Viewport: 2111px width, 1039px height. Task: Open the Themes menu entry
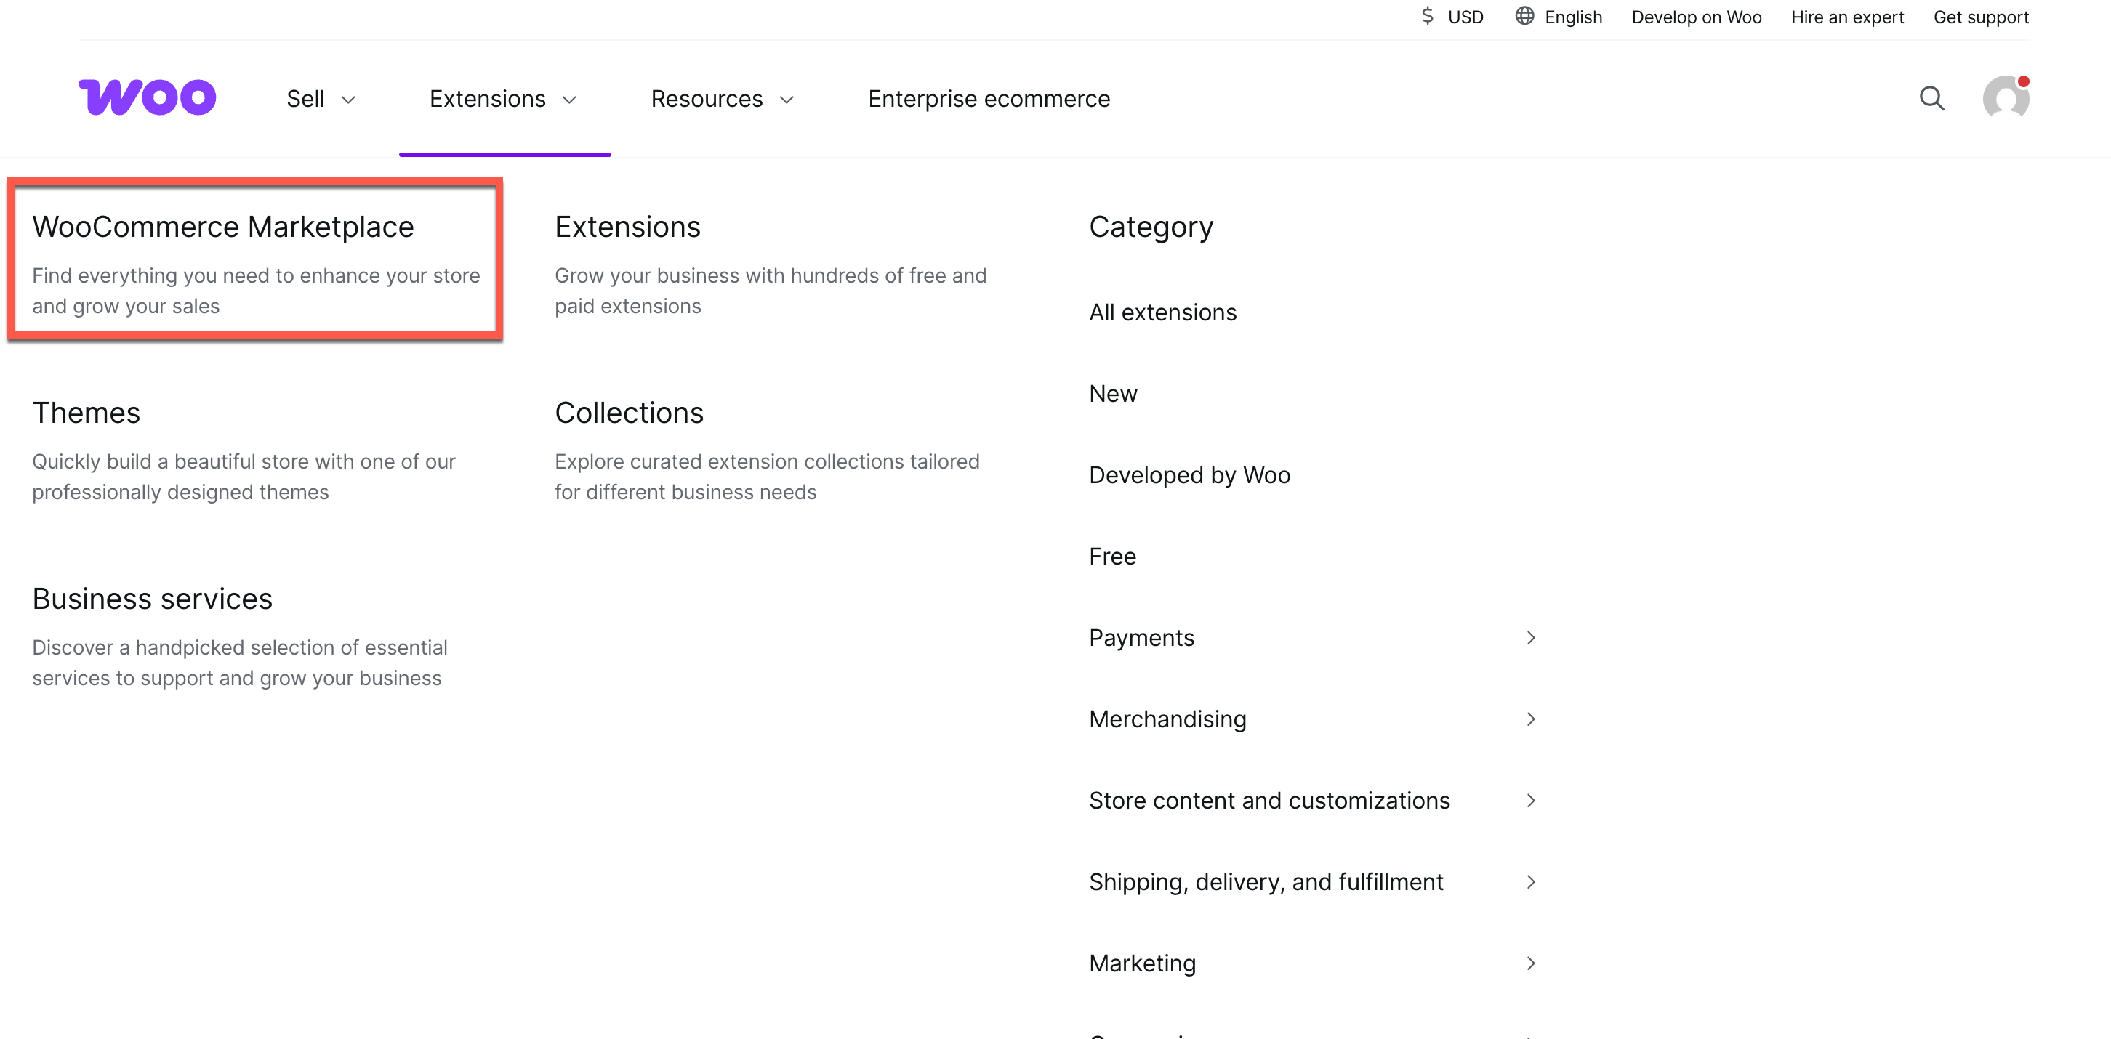[86, 413]
